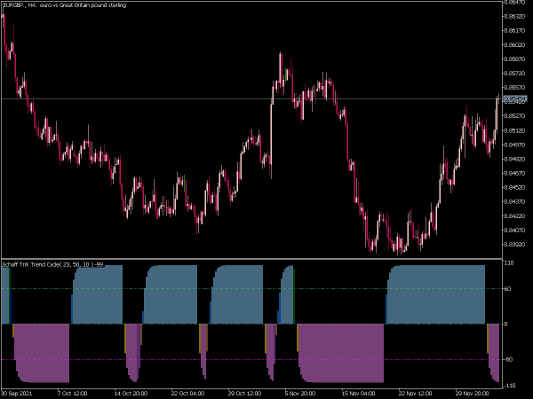Click the 0 level indicator scale label
The height and width of the screenshot is (399, 533).
point(506,324)
